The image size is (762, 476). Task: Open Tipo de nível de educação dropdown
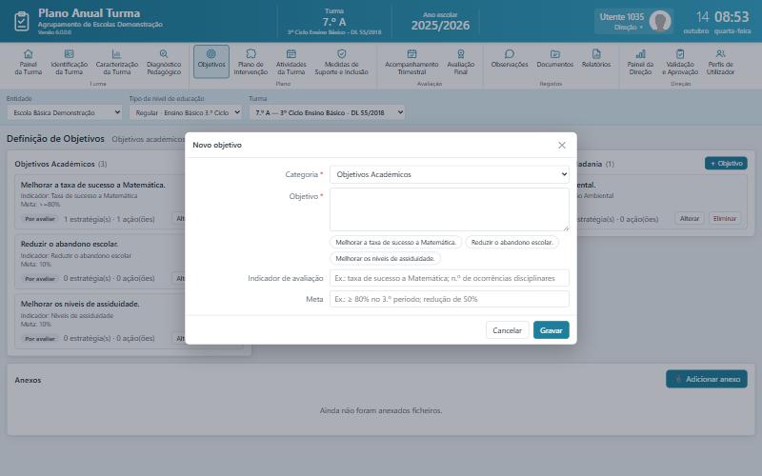click(186, 112)
